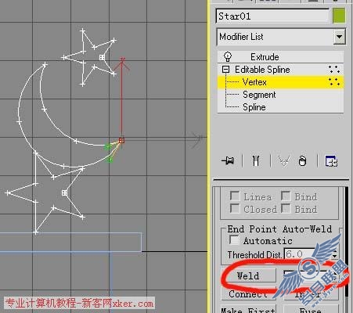Enable the Closed checkbox

235,208
